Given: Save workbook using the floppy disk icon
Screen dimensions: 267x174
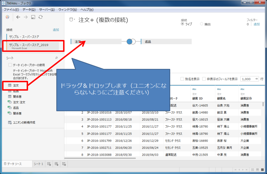Looking at the screenshot, I should click(x=33, y=17).
